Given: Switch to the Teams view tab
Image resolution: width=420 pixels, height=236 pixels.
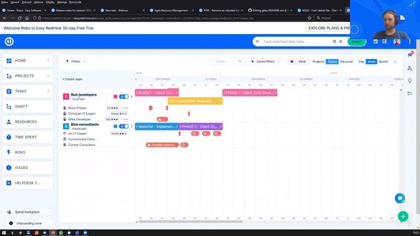Looking at the screenshot, I should [x=332, y=62].
